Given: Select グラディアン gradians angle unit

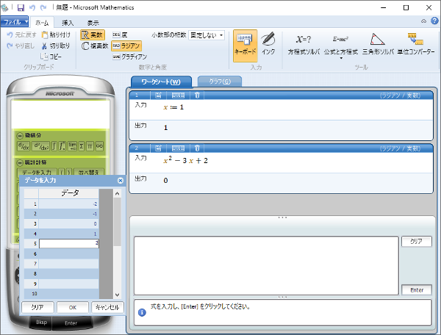Looking at the screenshot, I should click(x=129, y=57).
